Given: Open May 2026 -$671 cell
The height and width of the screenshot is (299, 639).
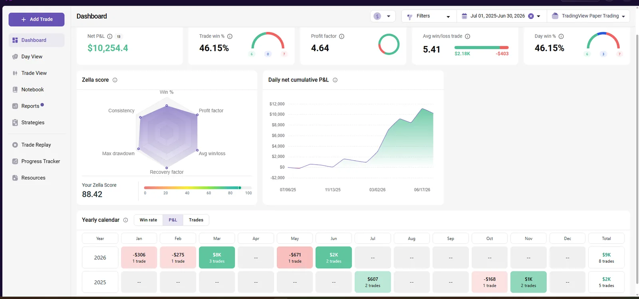Looking at the screenshot, I should coord(295,257).
